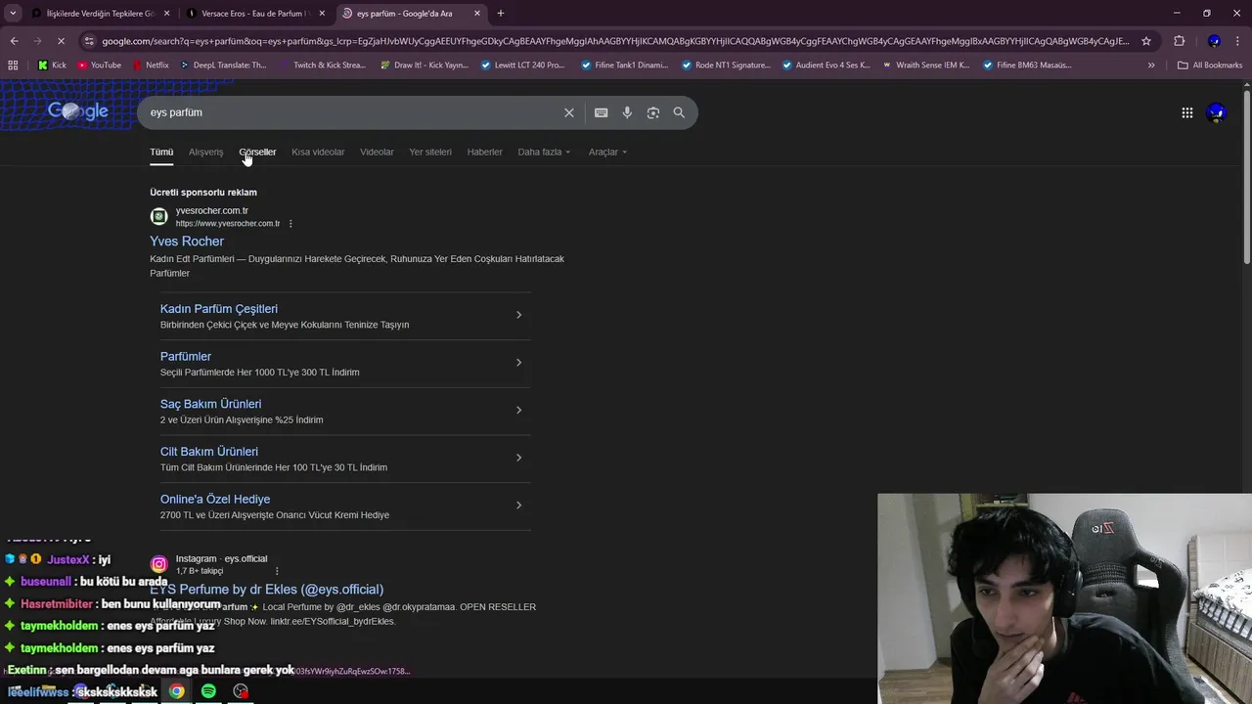Viewport: 1252px width, 704px height.
Task: Open the Google apps grid
Action: [1186, 112]
